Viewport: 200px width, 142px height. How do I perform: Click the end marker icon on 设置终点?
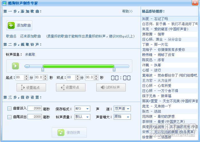tap(63, 87)
